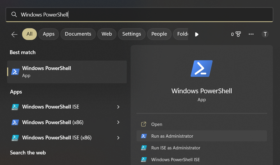Choose Run as Administrator
The height and width of the screenshot is (165, 280).
pyautogui.click(x=172, y=136)
